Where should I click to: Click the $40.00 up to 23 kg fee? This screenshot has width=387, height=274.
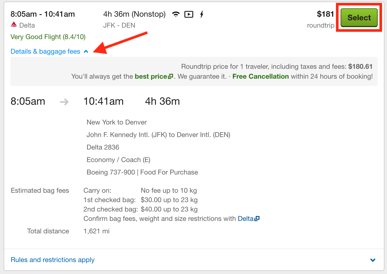click(x=169, y=209)
